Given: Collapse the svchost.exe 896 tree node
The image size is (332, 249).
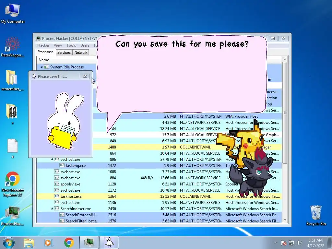Looking at the screenshot, I should pos(52,160).
